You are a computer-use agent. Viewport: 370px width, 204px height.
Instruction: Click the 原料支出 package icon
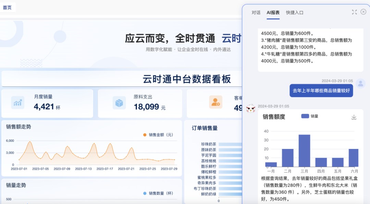point(119,103)
